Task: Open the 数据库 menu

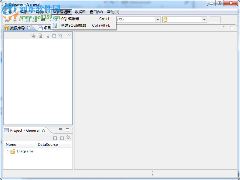Action: pos(80,12)
